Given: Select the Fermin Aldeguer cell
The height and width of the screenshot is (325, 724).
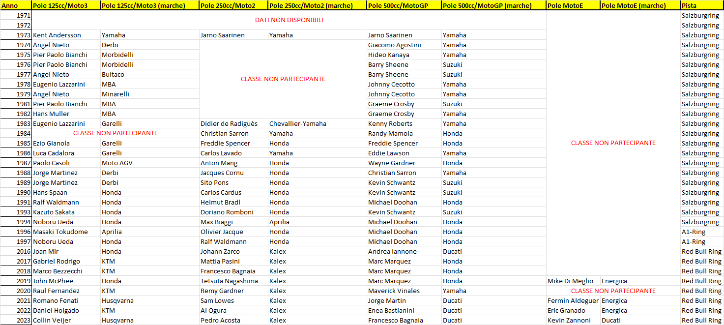Looking at the screenshot, I should coord(573,300).
